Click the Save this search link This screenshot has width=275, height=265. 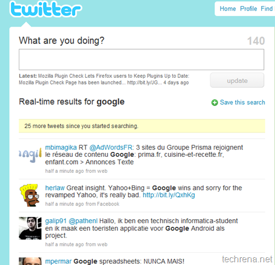tap(242, 102)
